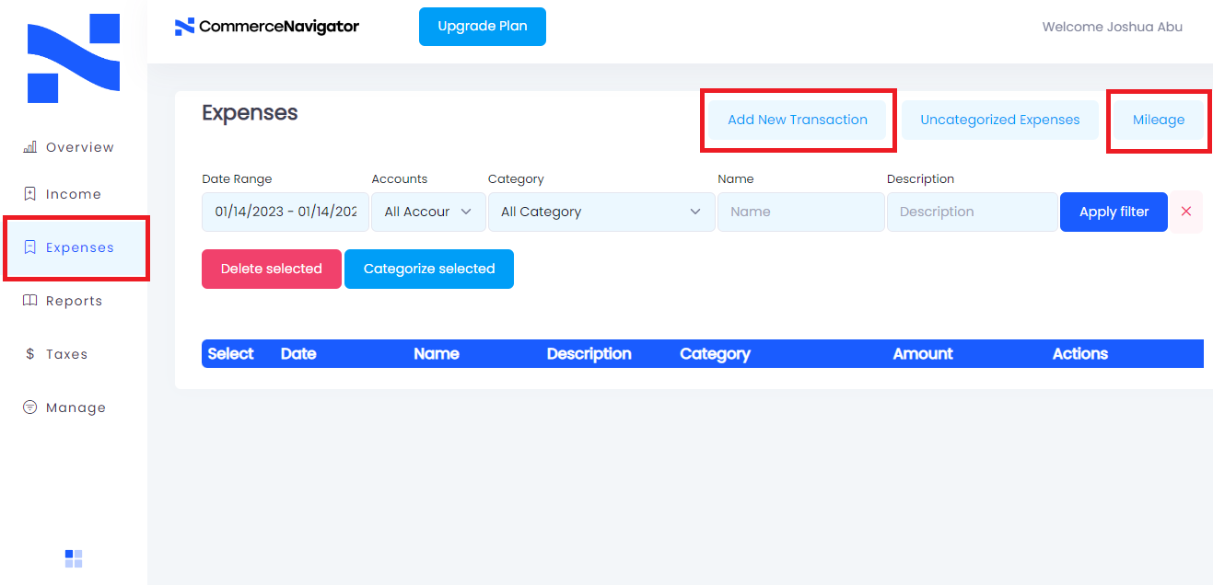Viewport: 1213px width, 585px height.
Task: Focus the Description filter input field
Action: click(971, 212)
